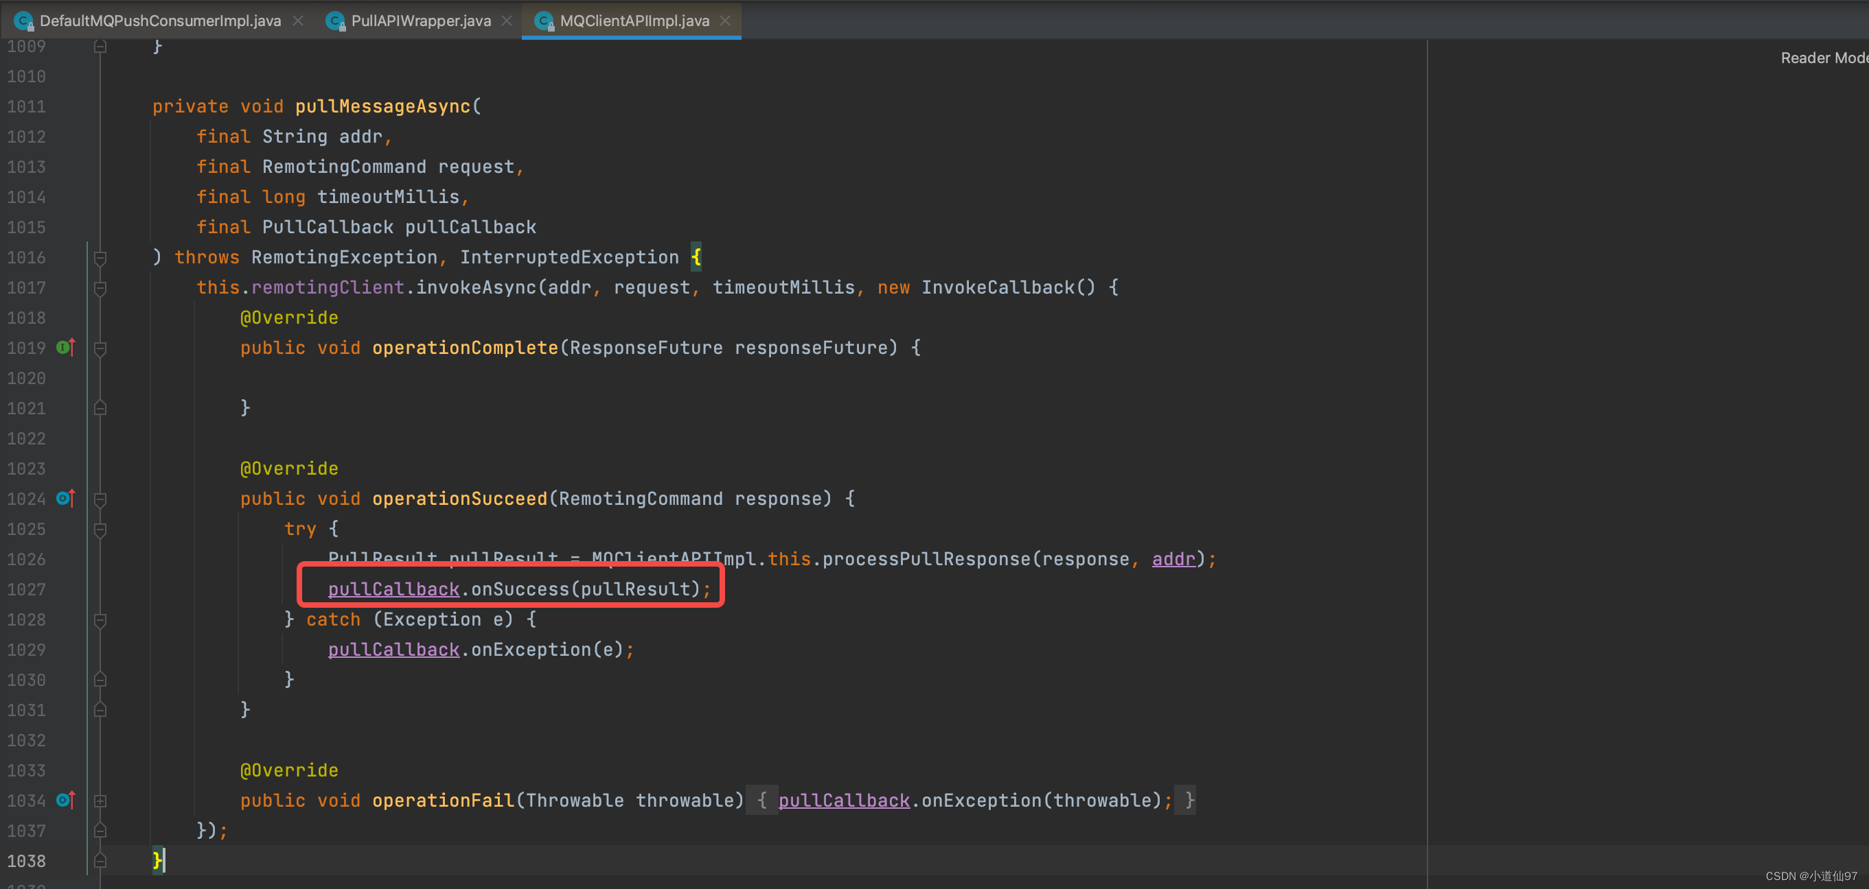Expand the folded operationFail body at line 1034
The image size is (1869, 889).
(x=100, y=801)
